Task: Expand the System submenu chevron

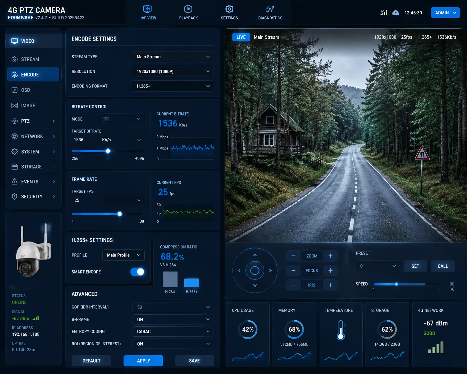Action: pos(54,152)
